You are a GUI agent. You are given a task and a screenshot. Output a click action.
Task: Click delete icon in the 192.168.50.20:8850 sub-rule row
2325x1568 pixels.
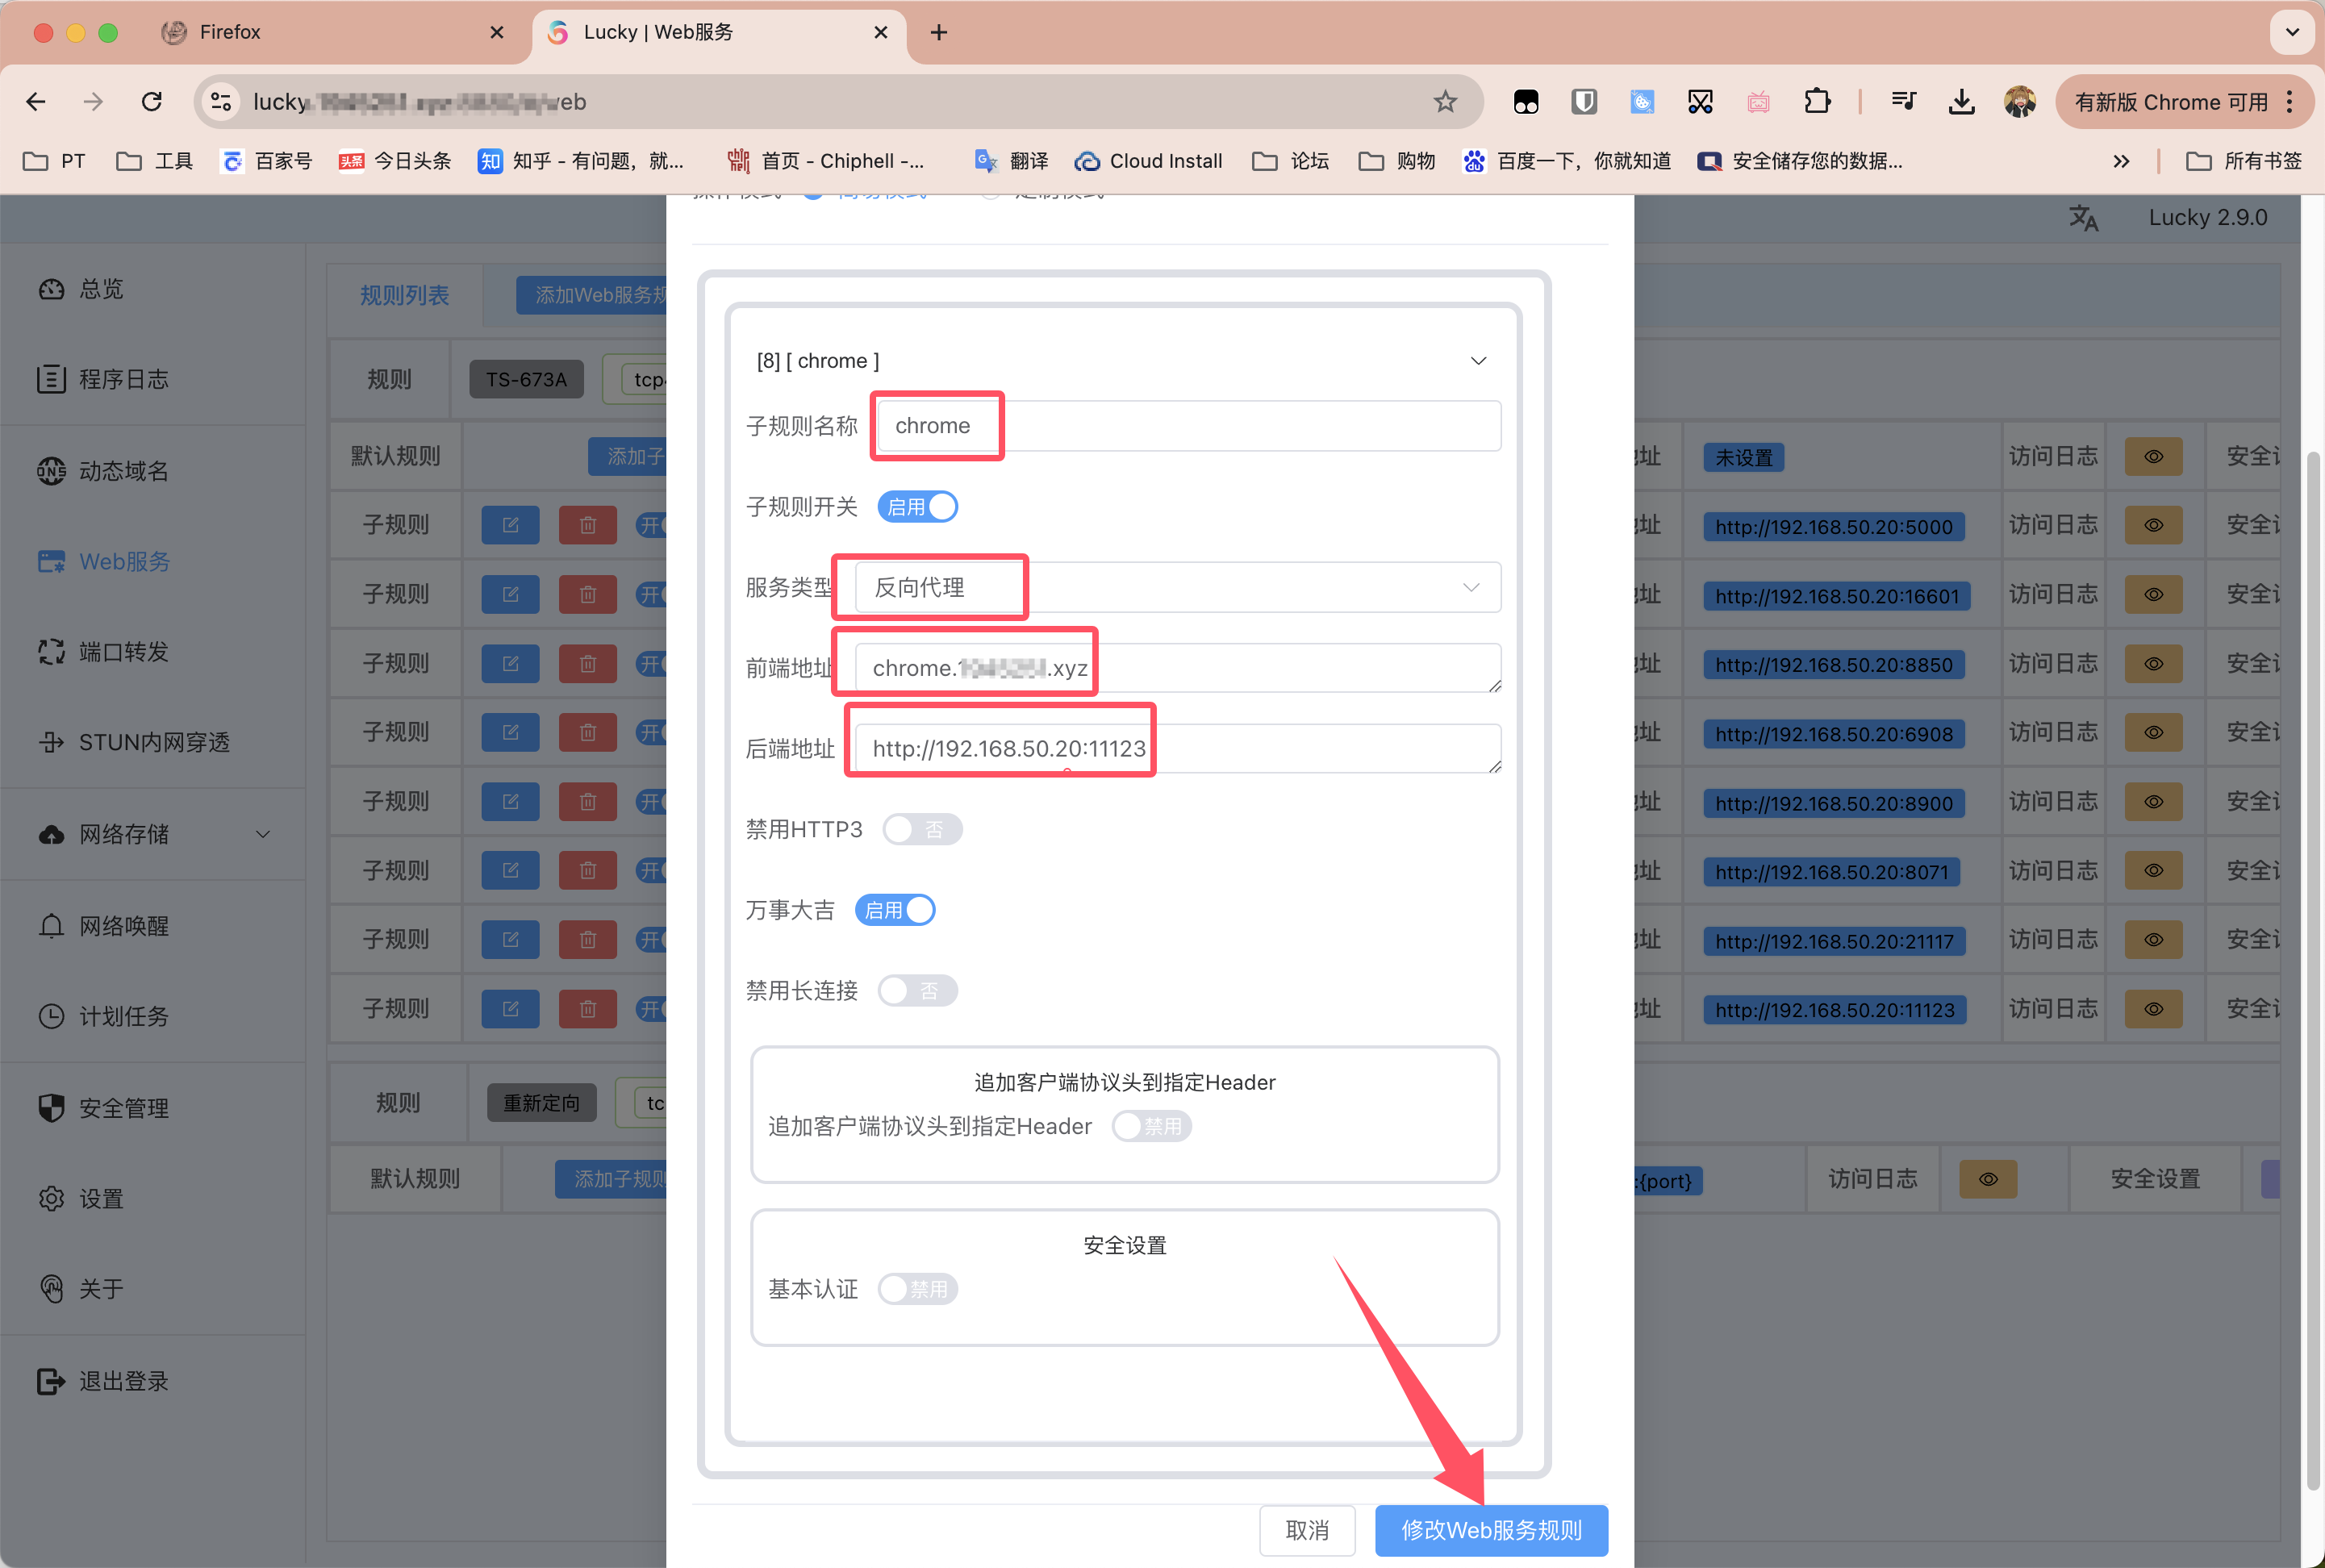click(588, 663)
